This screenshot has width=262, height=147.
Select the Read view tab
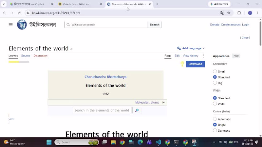(168, 56)
